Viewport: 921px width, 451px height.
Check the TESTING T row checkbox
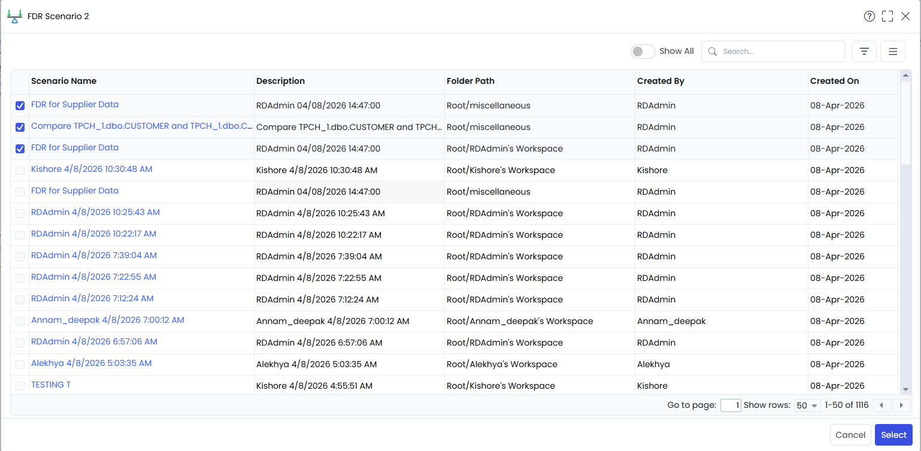[20, 386]
